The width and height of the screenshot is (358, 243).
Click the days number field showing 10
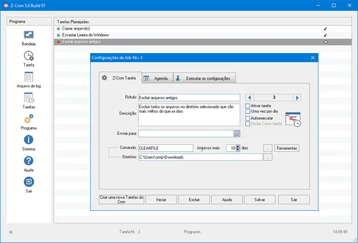coord(231,148)
